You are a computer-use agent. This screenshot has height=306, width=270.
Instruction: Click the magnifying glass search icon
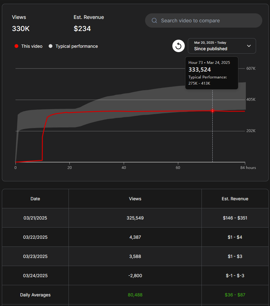click(154, 21)
